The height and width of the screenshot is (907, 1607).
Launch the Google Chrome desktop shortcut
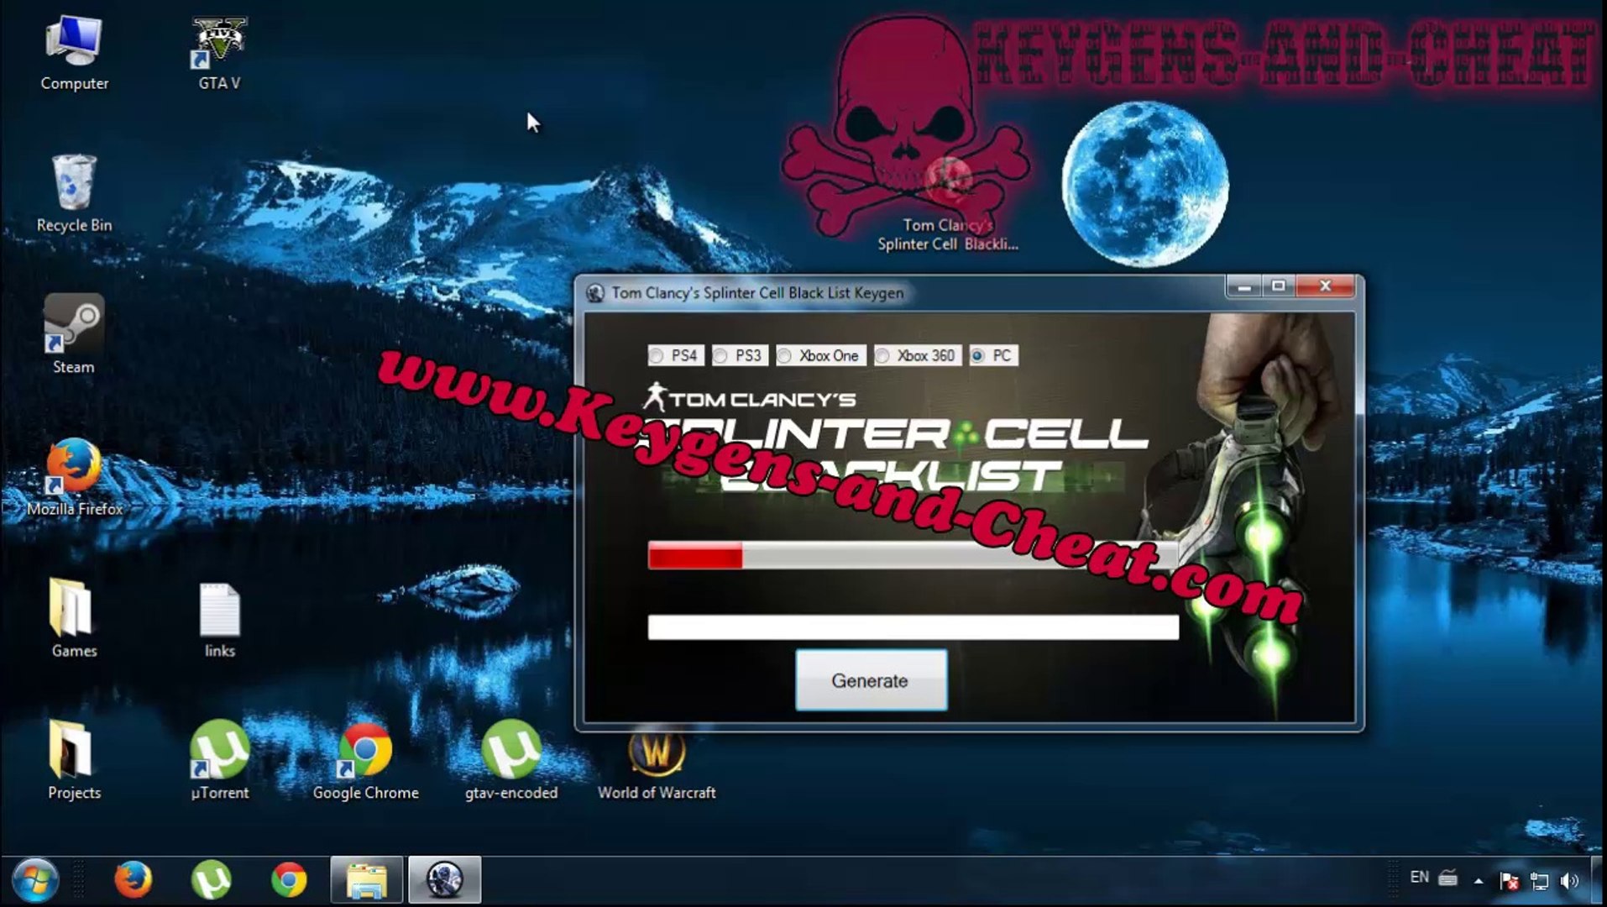point(365,760)
